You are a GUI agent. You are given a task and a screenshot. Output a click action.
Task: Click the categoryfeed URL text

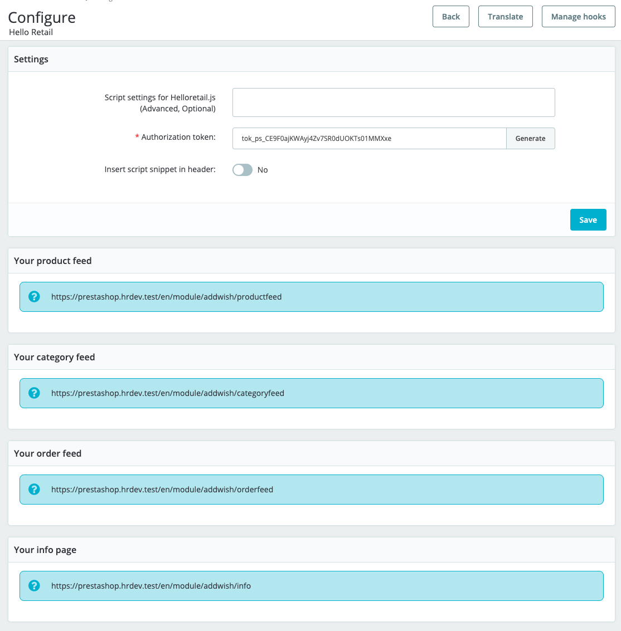coord(167,393)
